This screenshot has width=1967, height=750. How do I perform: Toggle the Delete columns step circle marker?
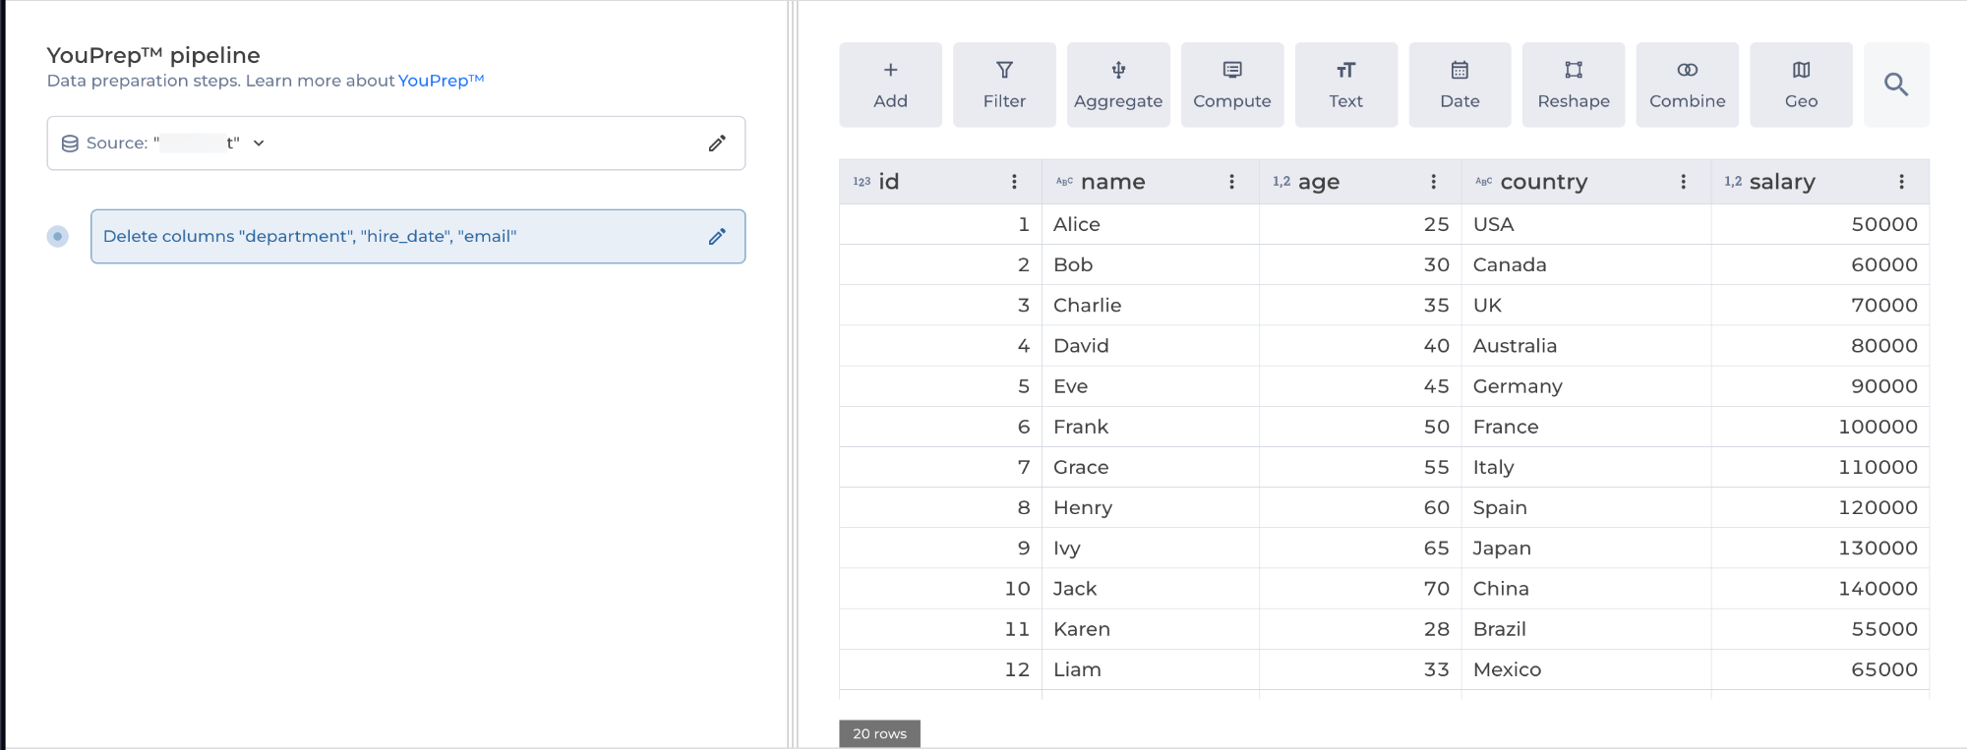(58, 237)
